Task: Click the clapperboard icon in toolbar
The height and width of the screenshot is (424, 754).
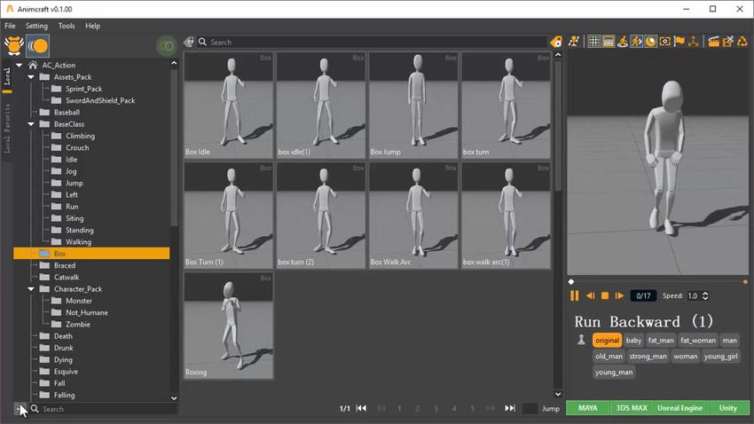Action: coord(713,41)
